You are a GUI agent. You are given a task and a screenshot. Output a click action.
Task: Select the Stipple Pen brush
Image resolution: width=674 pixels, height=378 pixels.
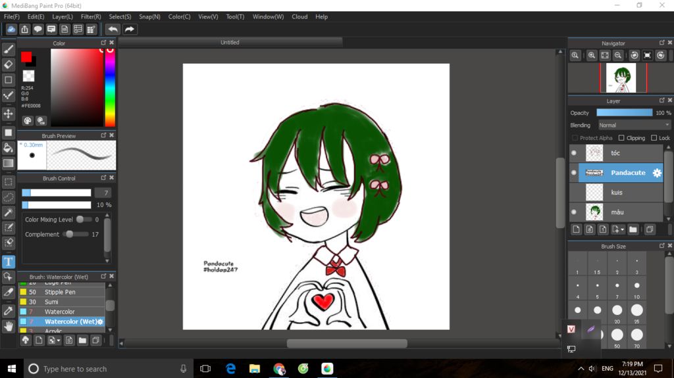click(61, 292)
